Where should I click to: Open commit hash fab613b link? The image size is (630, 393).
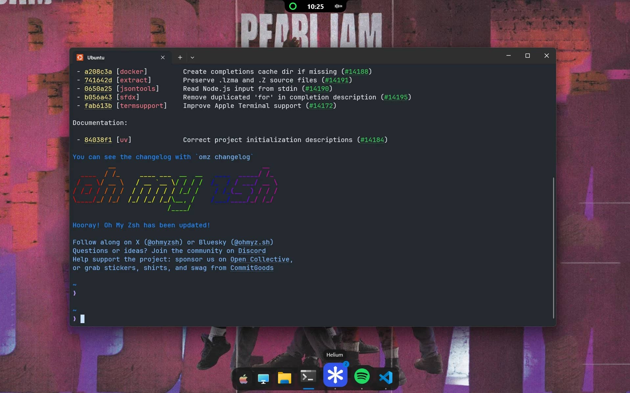pos(98,106)
